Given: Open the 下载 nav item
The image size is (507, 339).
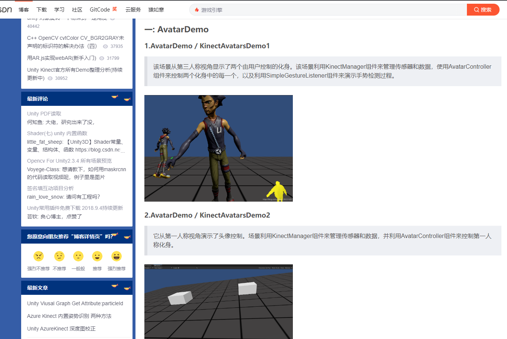Looking at the screenshot, I should 42,10.
